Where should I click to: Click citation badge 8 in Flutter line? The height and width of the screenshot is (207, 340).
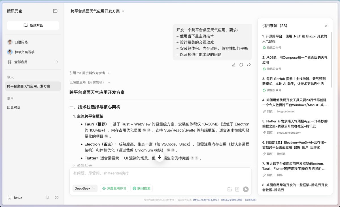(x=196, y=158)
